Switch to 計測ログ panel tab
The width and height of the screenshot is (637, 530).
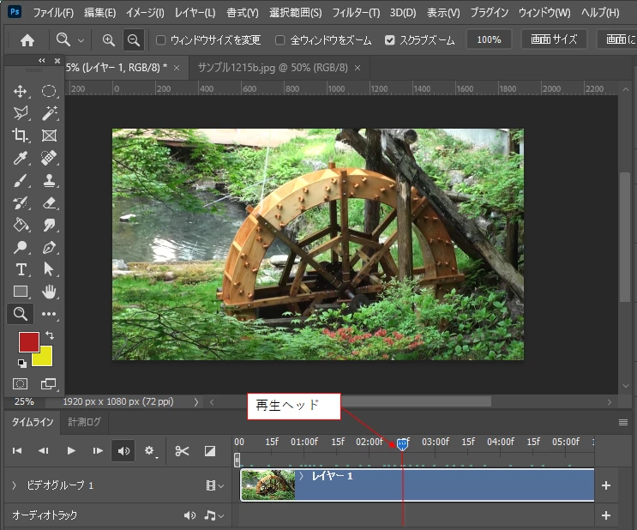84,422
